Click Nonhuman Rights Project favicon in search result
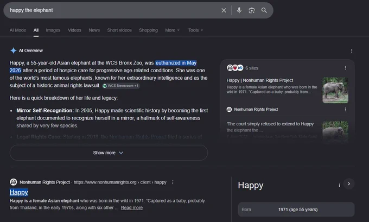This screenshot has height=222, width=369. click(14, 182)
